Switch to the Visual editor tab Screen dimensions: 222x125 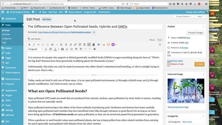pos(152,40)
